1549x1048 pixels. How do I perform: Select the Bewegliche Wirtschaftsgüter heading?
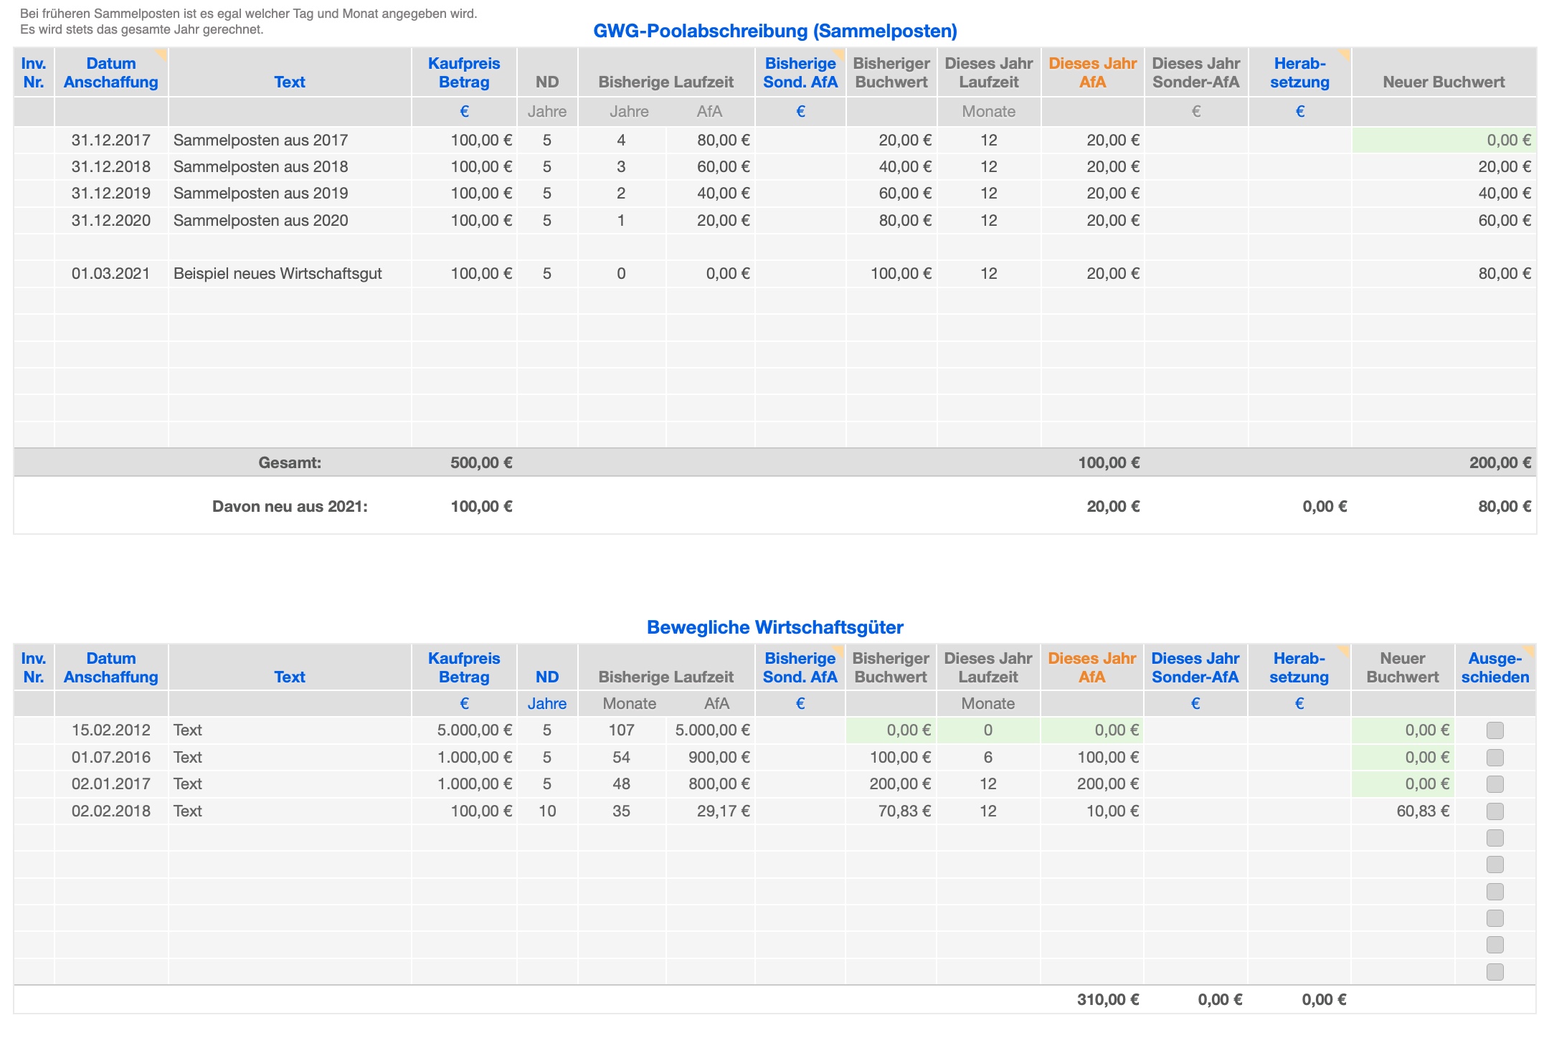(774, 627)
